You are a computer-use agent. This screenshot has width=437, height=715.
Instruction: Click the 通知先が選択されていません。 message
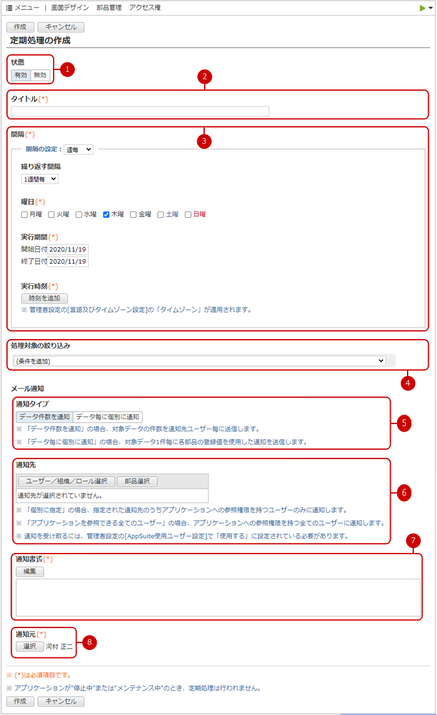[60, 495]
